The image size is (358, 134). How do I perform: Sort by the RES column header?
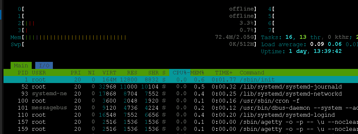click(x=132, y=73)
